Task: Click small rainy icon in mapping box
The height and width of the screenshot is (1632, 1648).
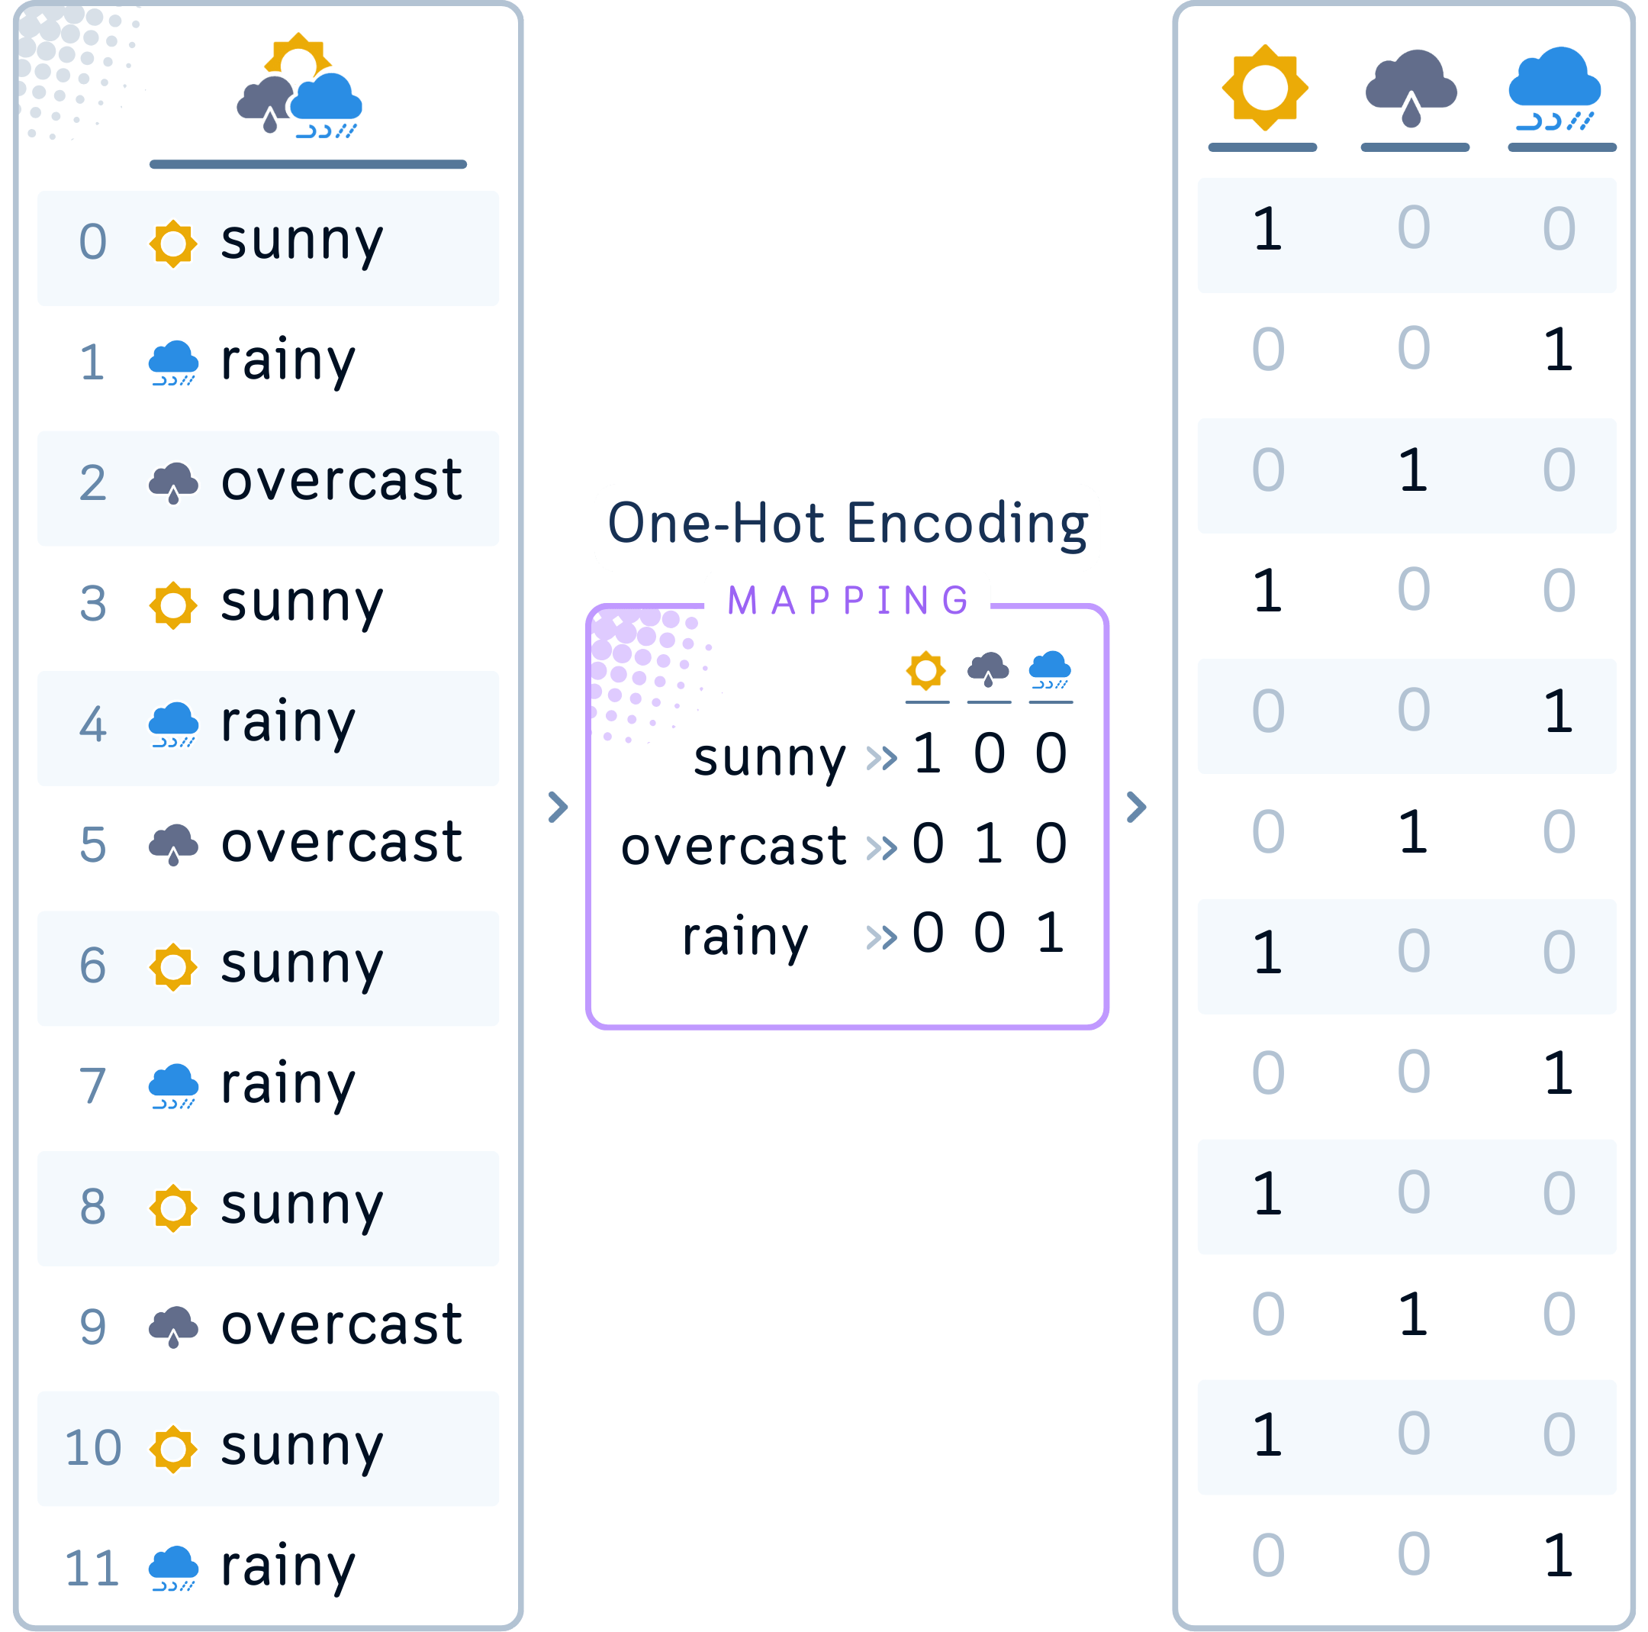Action: coord(1050,671)
